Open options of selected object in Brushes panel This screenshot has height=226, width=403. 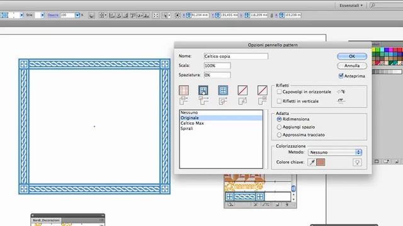coord(266,205)
